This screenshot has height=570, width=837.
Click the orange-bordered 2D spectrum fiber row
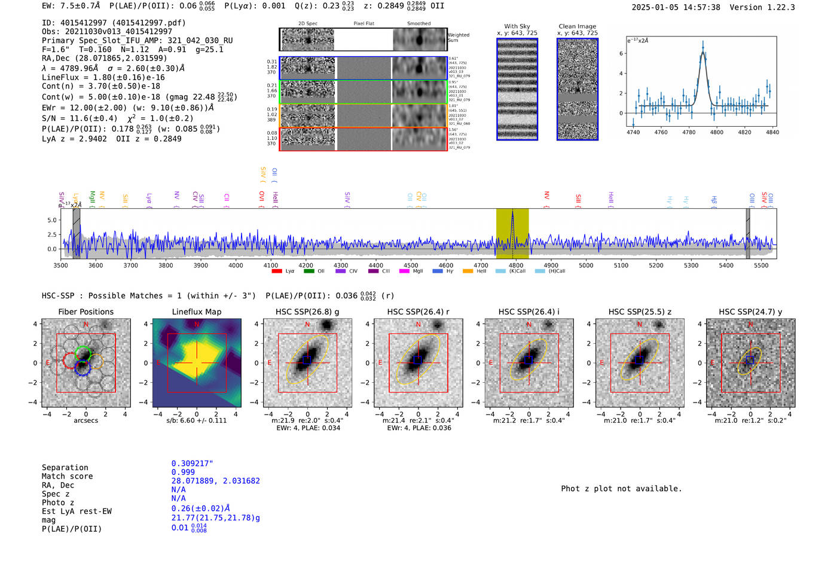(363, 115)
